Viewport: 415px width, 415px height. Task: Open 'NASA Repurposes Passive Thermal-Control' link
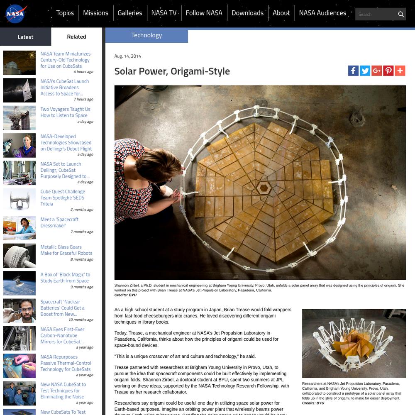click(x=66, y=363)
